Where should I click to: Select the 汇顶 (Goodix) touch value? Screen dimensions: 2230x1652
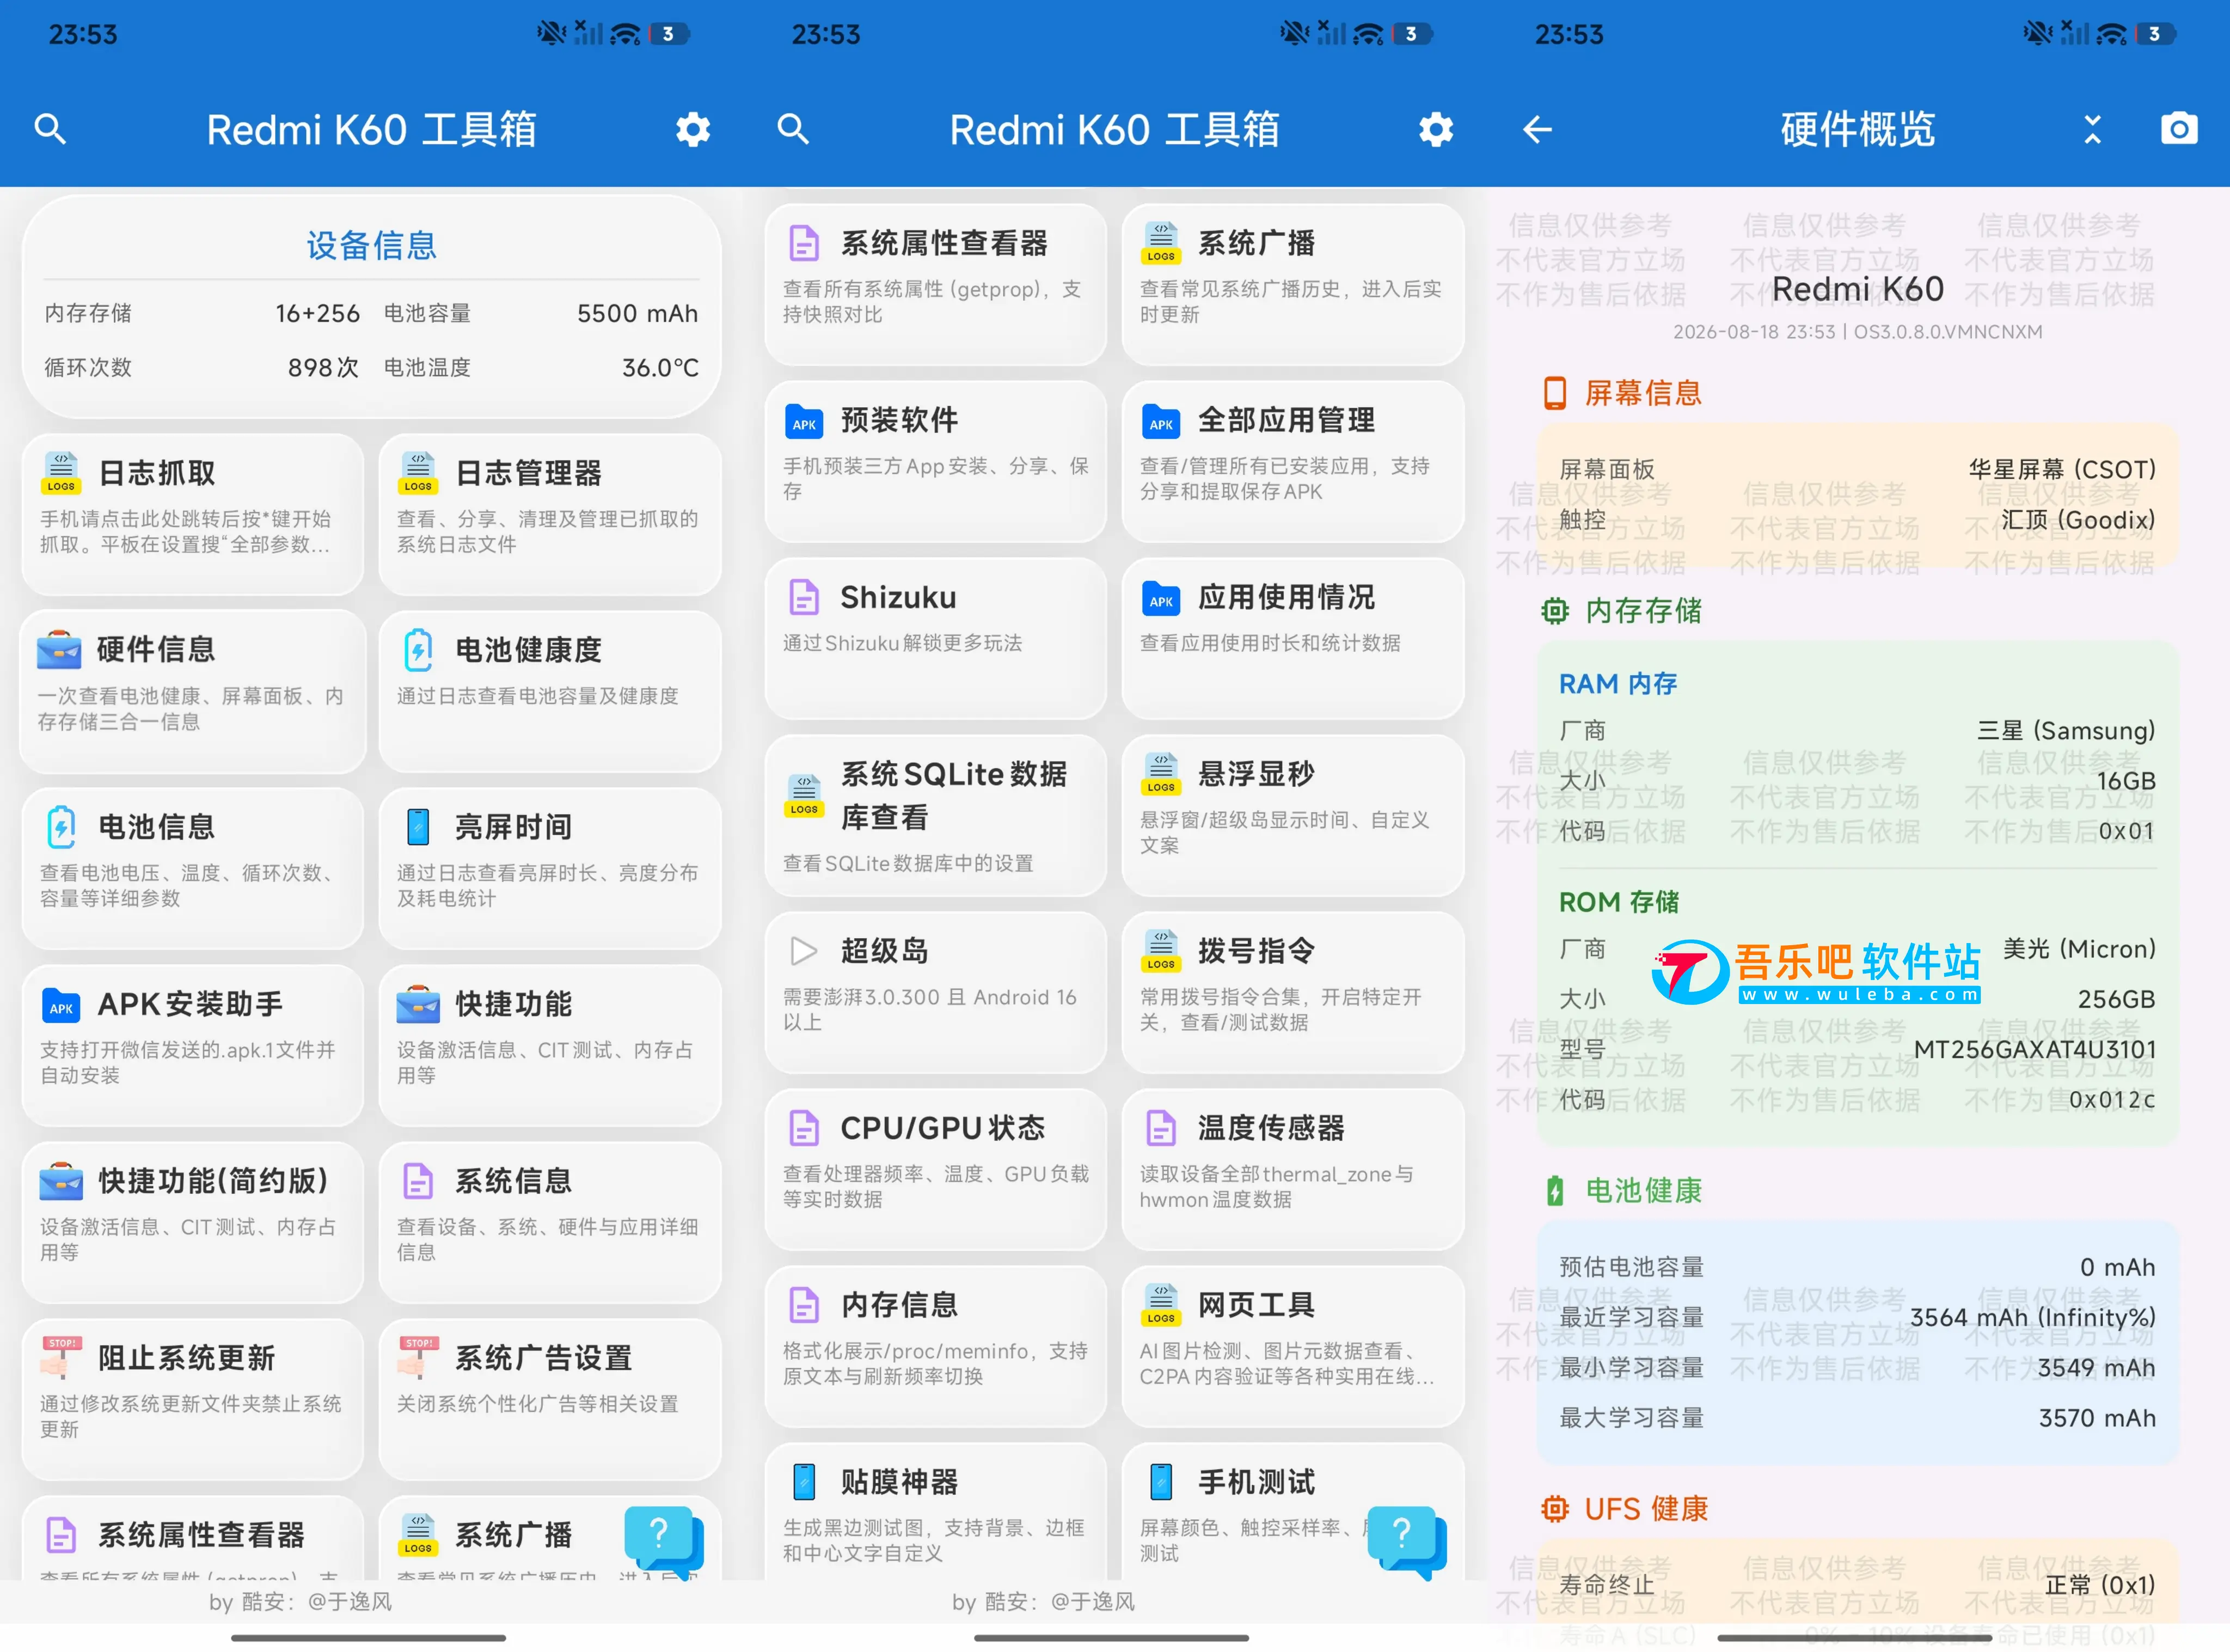(x=2078, y=520)
